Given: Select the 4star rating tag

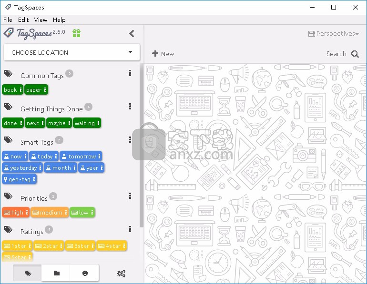Looking at the screenshot, I should click(x=112, y=245).
